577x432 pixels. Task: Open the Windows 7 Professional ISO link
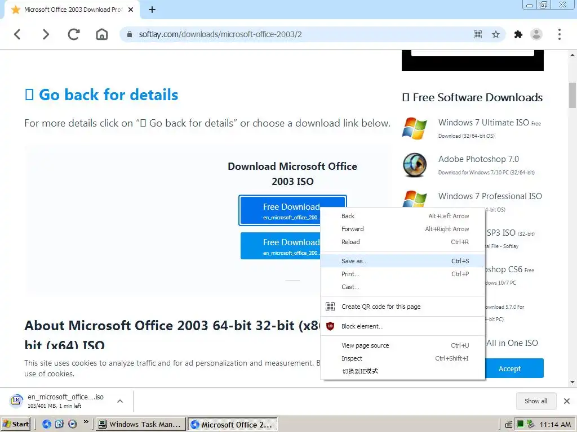[490, 196]
